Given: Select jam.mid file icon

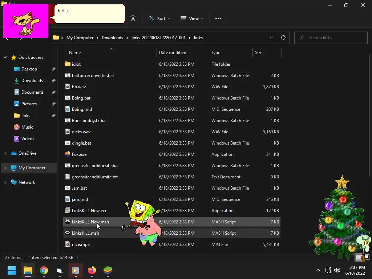Looking at the screenshot, I should tap(67, 199).
